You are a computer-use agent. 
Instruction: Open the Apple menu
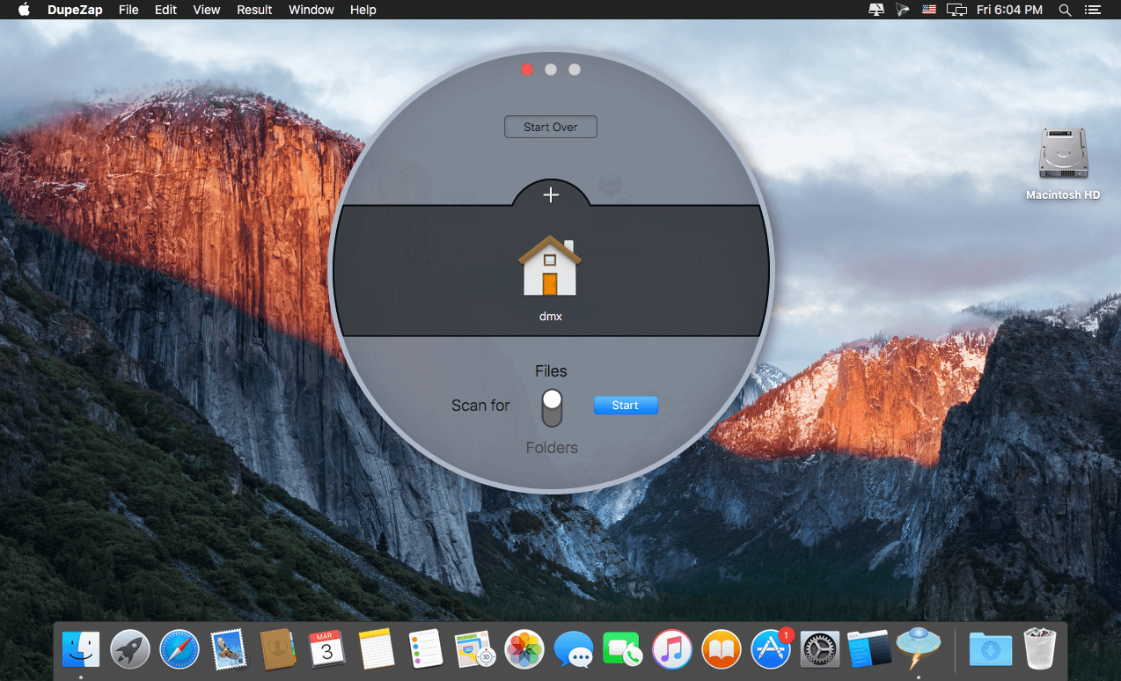(24, 10)
